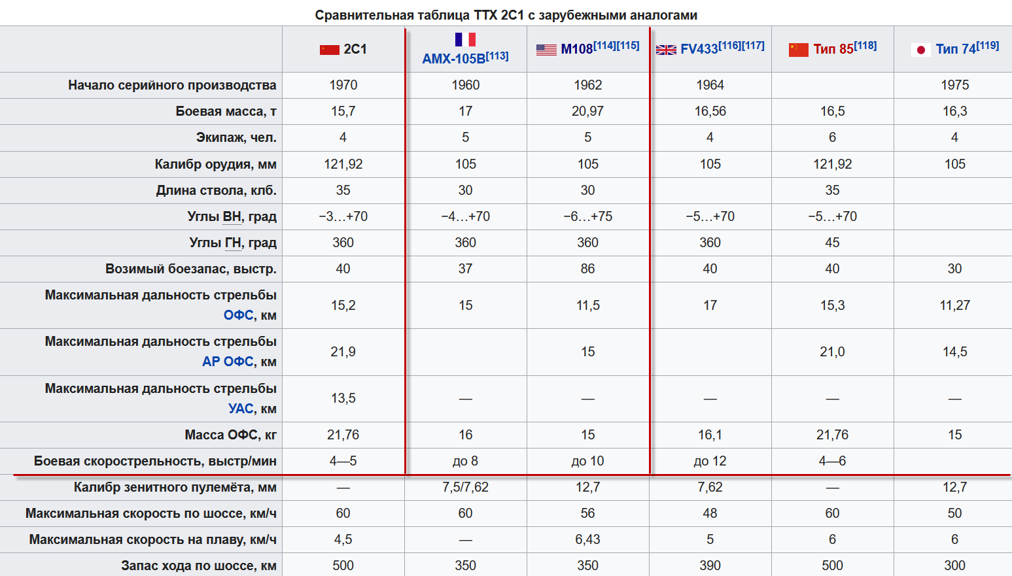Click the 11,27 firing range value
The image size is (1012, 576).
point(955,305)
